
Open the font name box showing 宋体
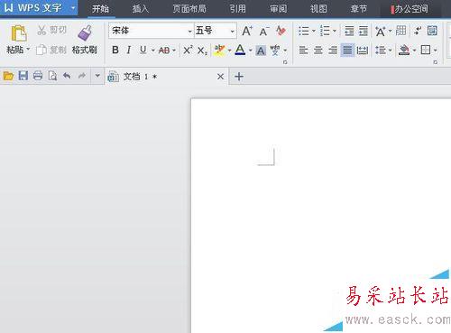(x=152, y=31)
